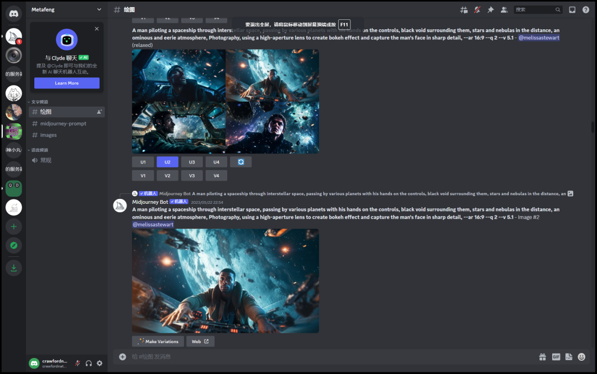This screenshot has height=374, width=597.
Task: Click the Make Variations button
Action: [x=158, y=341]
